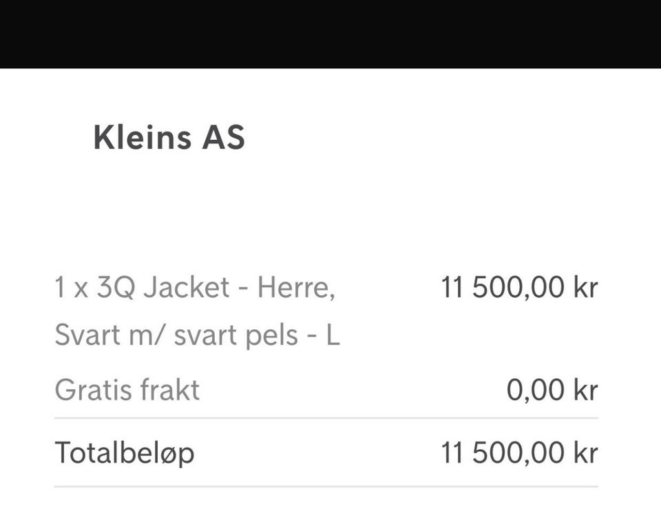Click the AS suffix in the heading
This screenshot has width=661, height=518.
tap(223, 138)
